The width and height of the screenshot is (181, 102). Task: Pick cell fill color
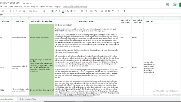click(x=68, y=11)
